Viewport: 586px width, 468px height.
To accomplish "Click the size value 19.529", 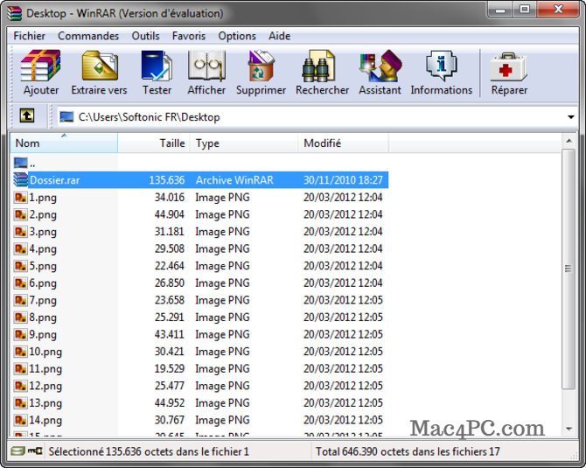I will tap(170, 368).
